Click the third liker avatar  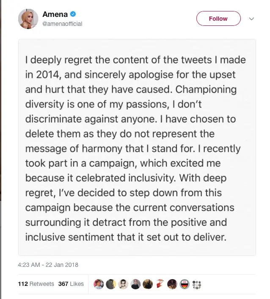click(x=123, y=284)
